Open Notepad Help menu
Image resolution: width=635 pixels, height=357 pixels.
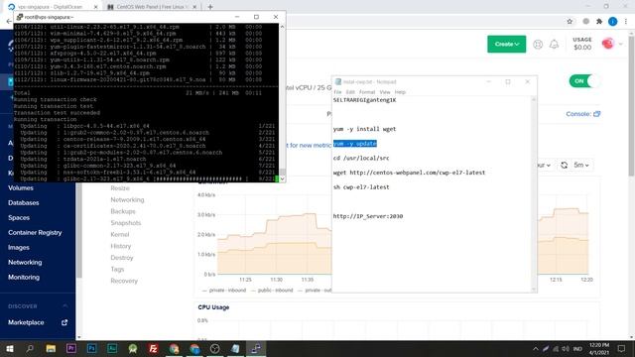[400, 92]
